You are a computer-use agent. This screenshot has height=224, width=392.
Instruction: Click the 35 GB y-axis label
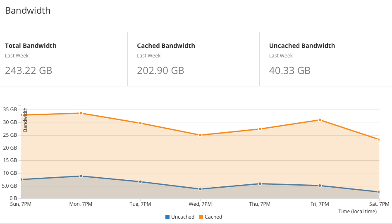pyautogui.click(x=10, y=110)
